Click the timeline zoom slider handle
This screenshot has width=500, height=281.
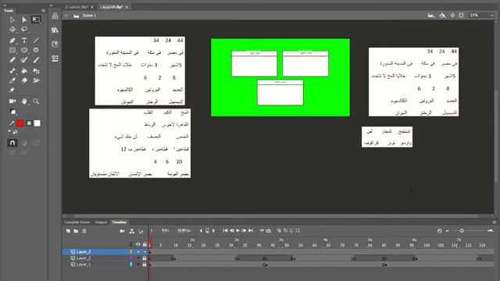tap(462, 231)
